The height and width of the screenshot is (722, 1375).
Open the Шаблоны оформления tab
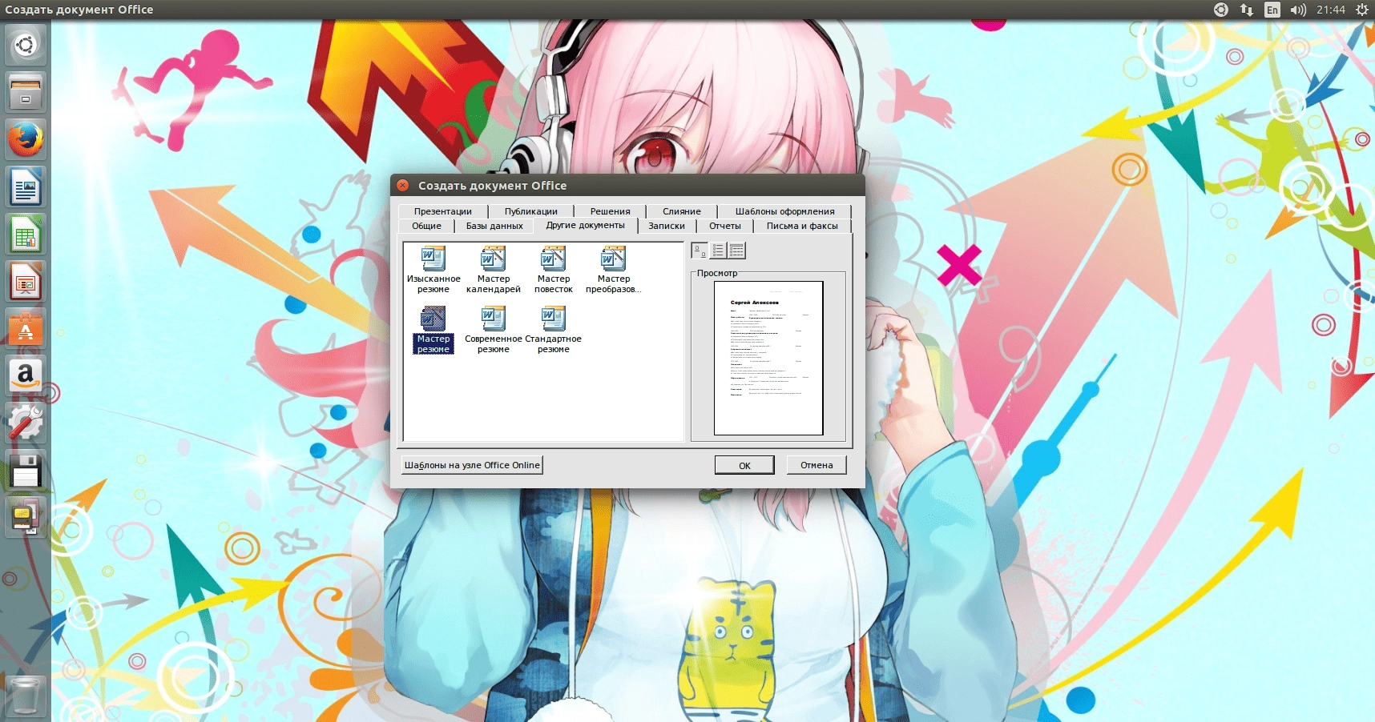pyautogui.click(x=784, y=211)
